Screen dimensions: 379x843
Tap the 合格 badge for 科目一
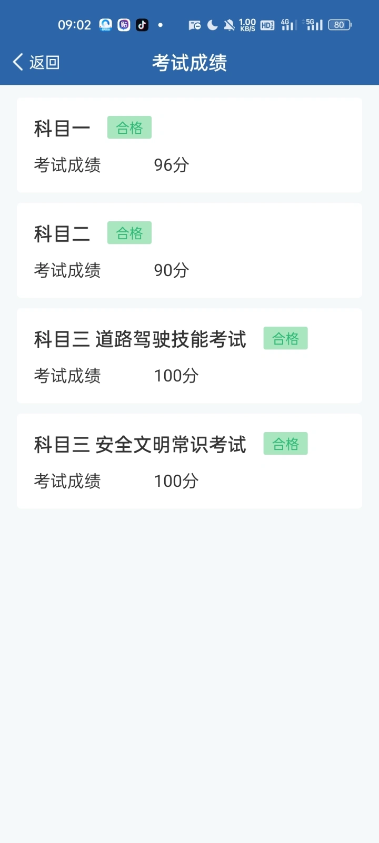[x=129, y=128]
